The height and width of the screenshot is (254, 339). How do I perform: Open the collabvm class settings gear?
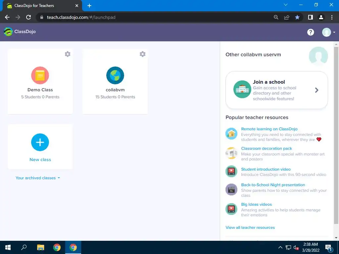tap(142, 54)
